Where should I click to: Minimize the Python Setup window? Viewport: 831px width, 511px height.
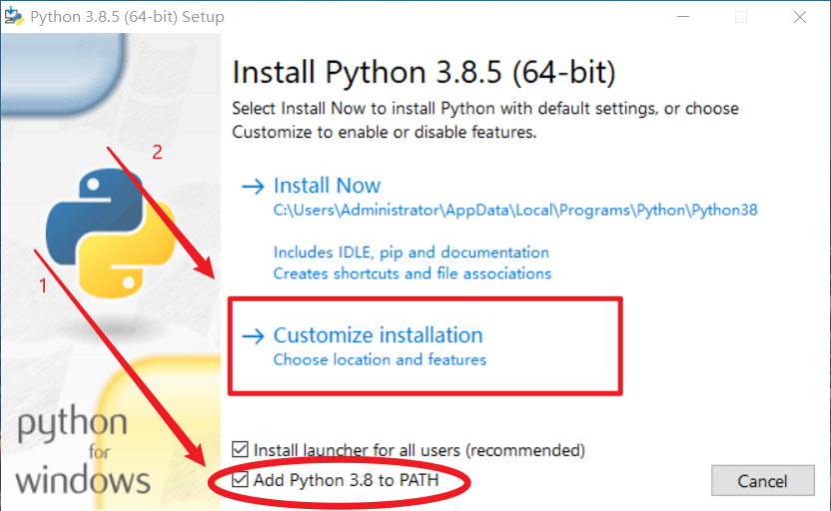pos(682,17)
